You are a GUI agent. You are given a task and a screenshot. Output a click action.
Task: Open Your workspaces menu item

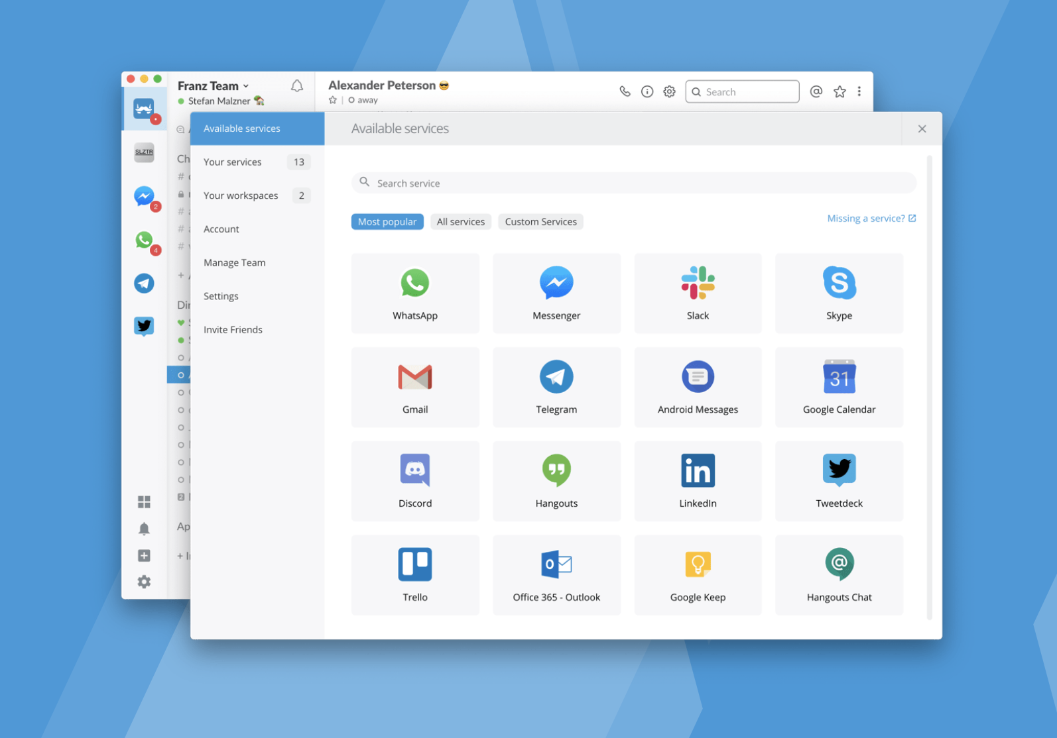pos(257,195)
